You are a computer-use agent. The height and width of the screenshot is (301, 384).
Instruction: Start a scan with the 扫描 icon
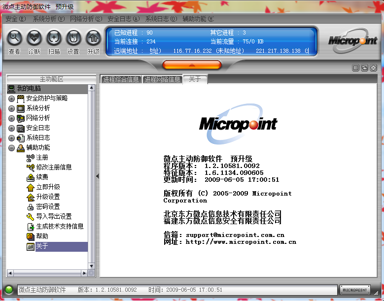point(54,37)
